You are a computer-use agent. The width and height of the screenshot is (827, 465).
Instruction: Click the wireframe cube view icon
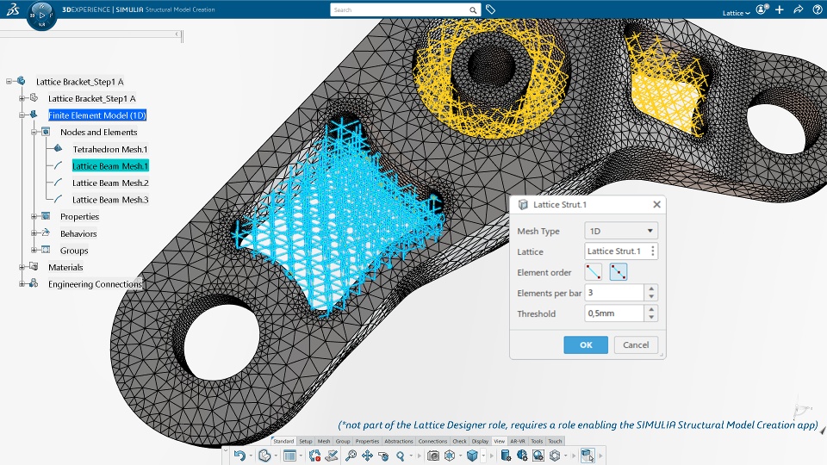(x=450, y=456)
